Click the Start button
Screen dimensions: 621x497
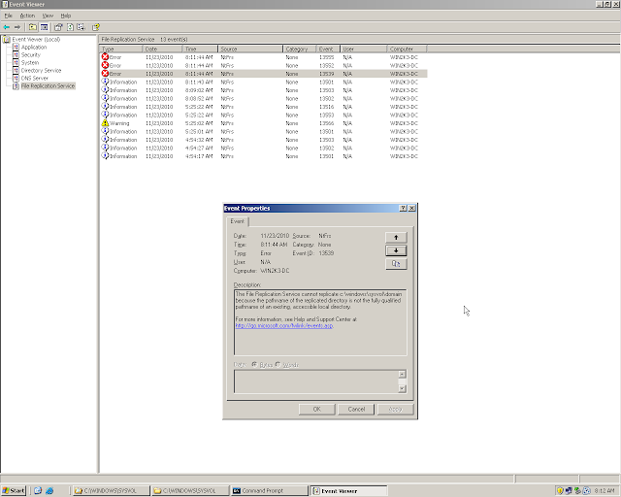point(14,490)
